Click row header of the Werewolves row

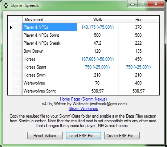pos(15,83)
